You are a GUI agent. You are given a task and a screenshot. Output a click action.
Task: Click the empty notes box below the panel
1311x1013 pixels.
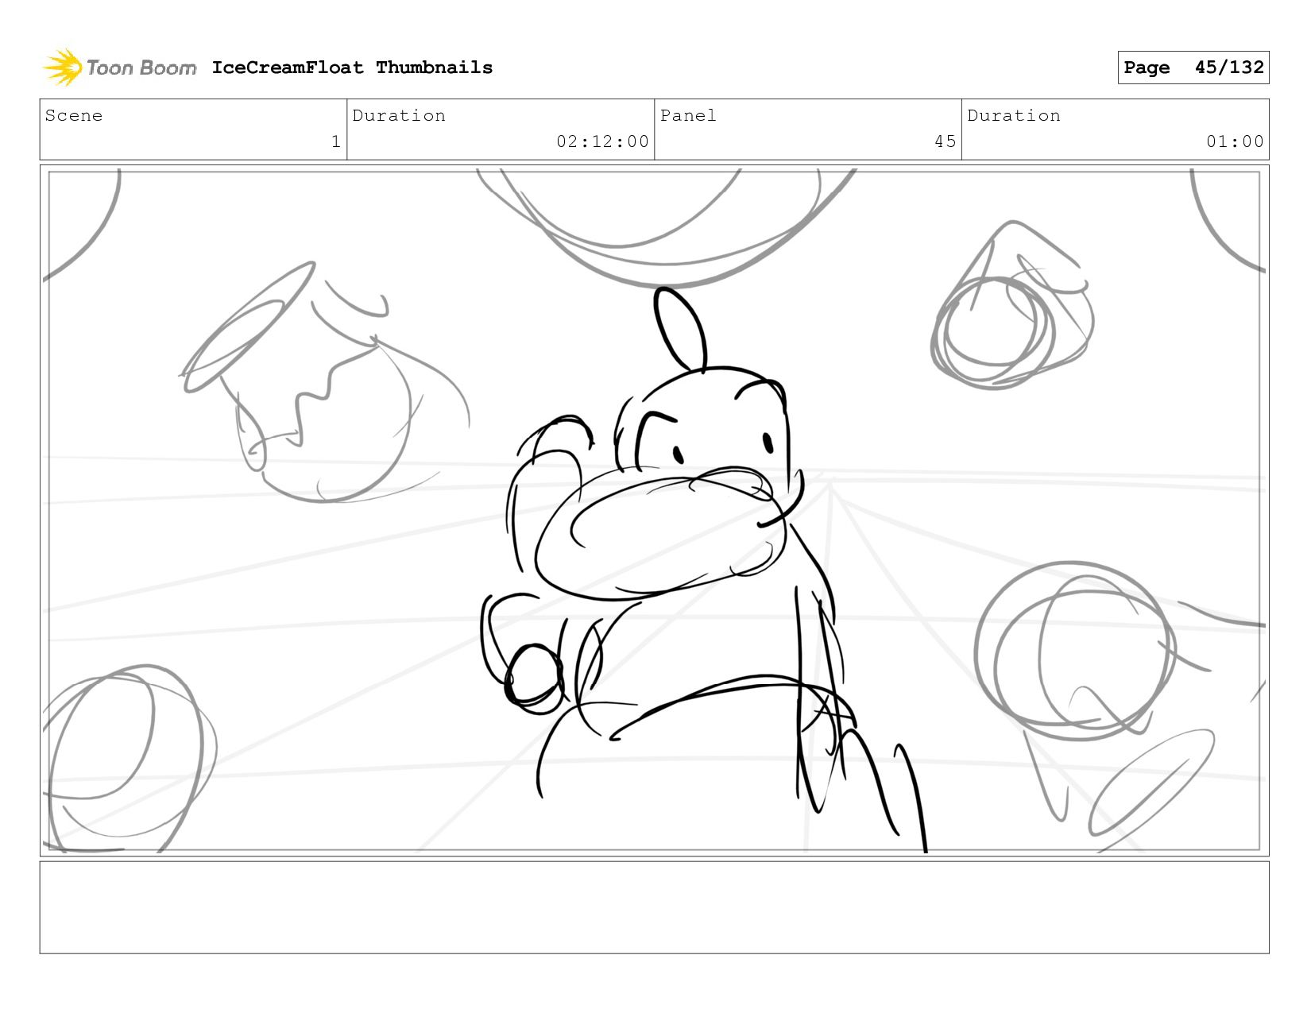click(x=655, y=907)
